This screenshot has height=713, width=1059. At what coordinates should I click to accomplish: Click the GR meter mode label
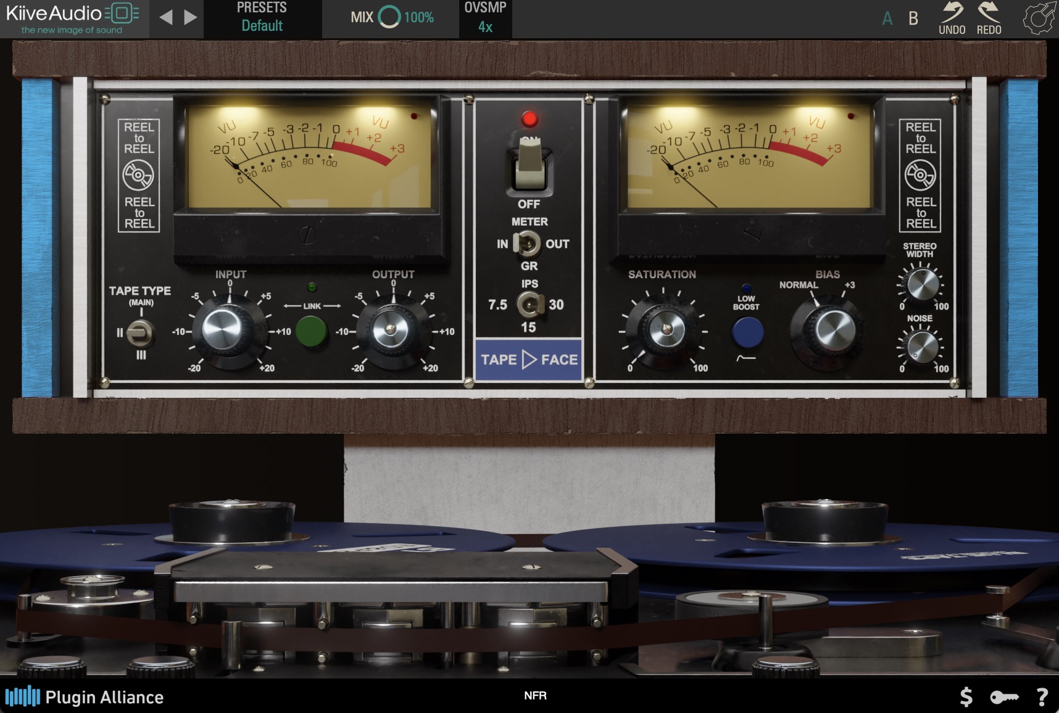[529, 266]
